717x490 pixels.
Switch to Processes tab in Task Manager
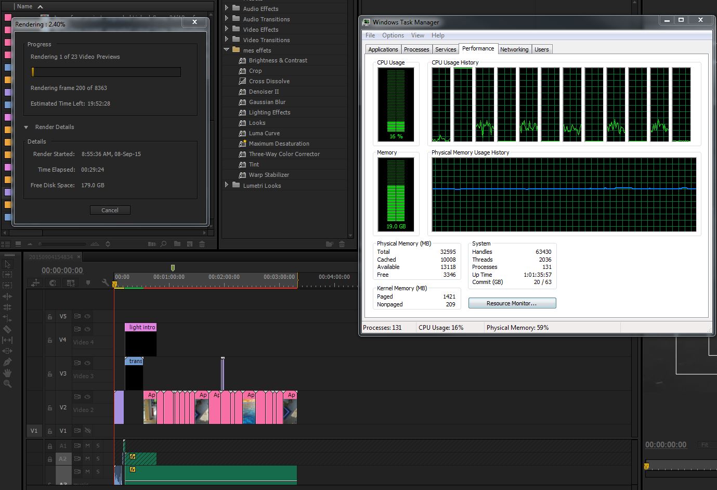pyautogui.click(x=416, y=49)
